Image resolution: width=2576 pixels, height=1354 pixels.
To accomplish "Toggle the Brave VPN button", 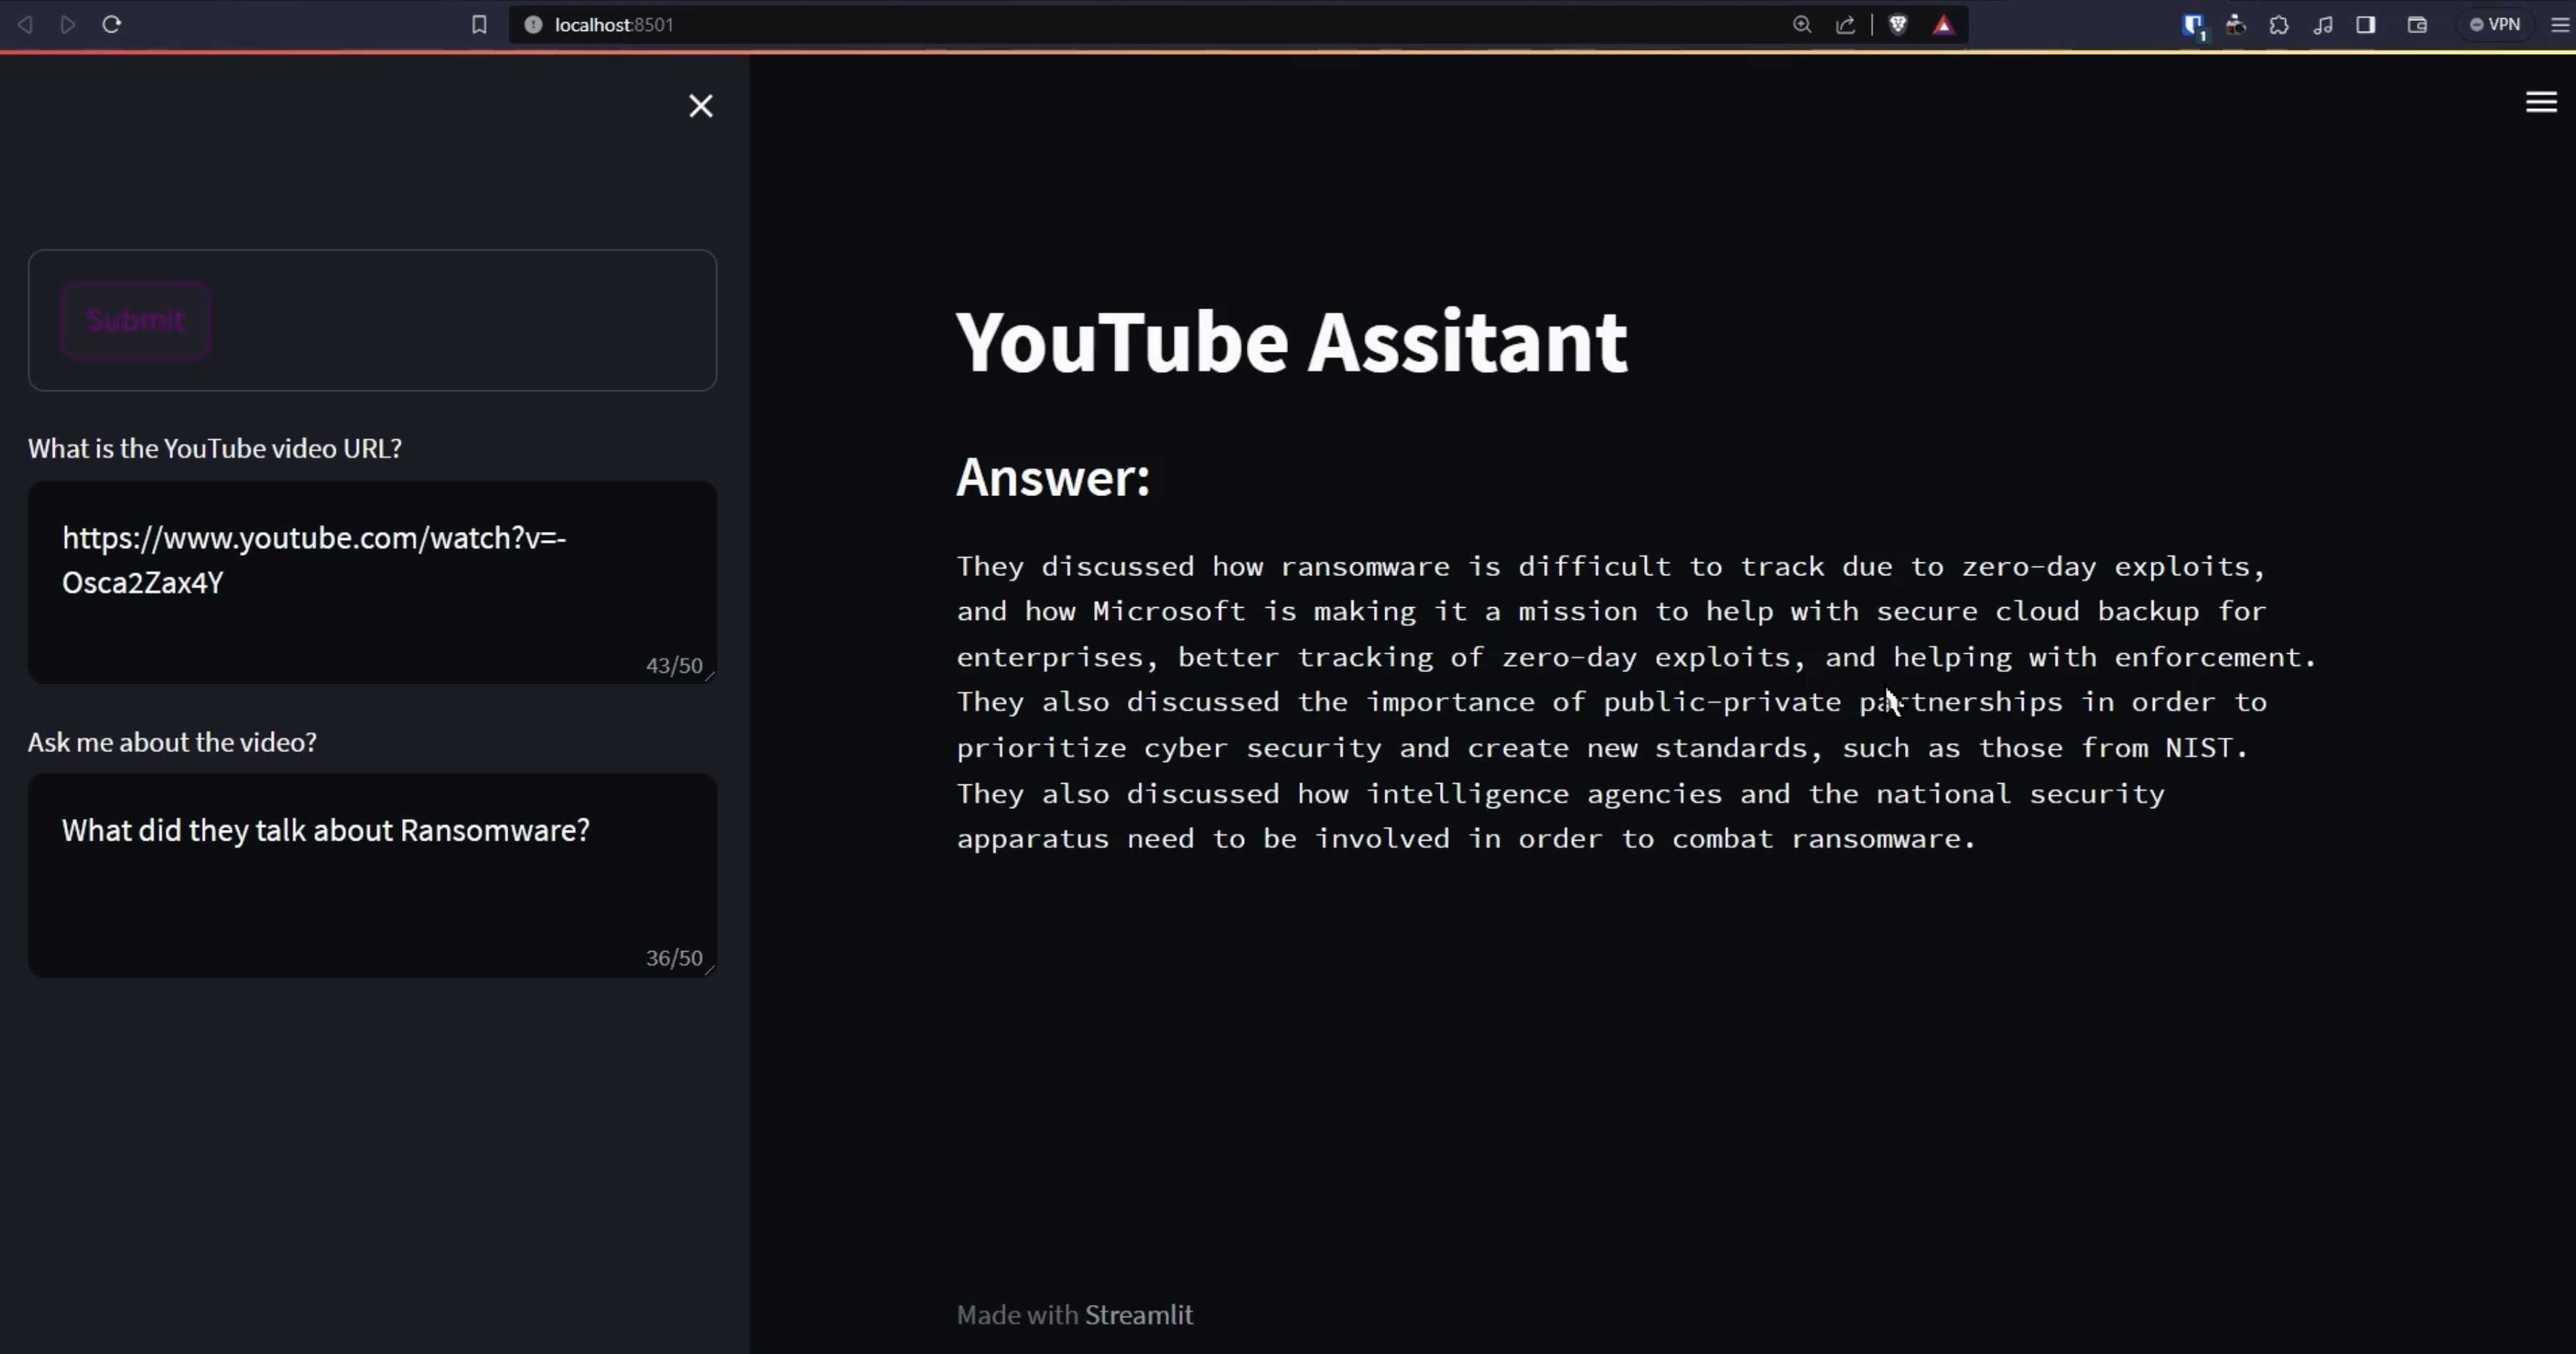I will tap(2495, 25).
